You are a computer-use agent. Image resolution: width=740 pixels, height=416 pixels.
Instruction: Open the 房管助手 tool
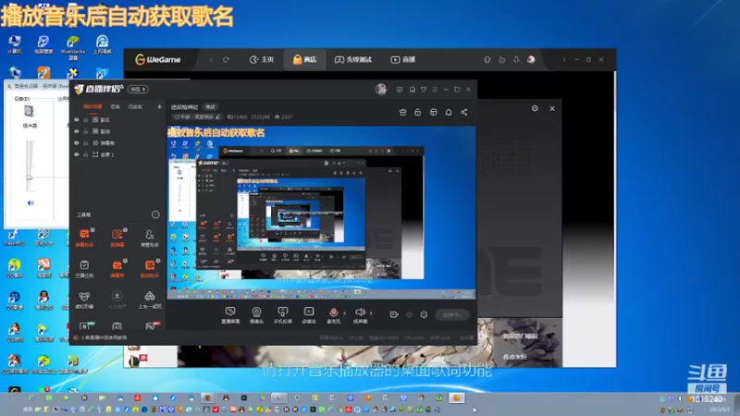[x=150, y=238]
